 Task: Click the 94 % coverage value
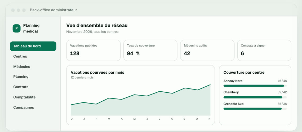pyautogui.click(x=133, y=54)
